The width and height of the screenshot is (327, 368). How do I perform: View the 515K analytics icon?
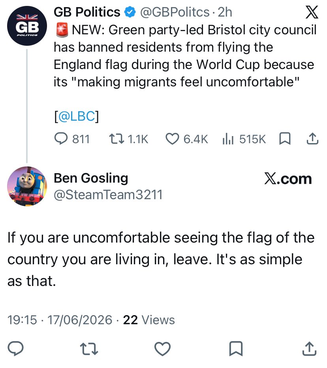(x=227, y=139)
